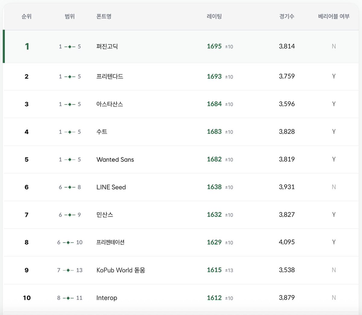The image size is (362, 315).
Task: Select font name 프리텐다드
Action: point(110,76)
